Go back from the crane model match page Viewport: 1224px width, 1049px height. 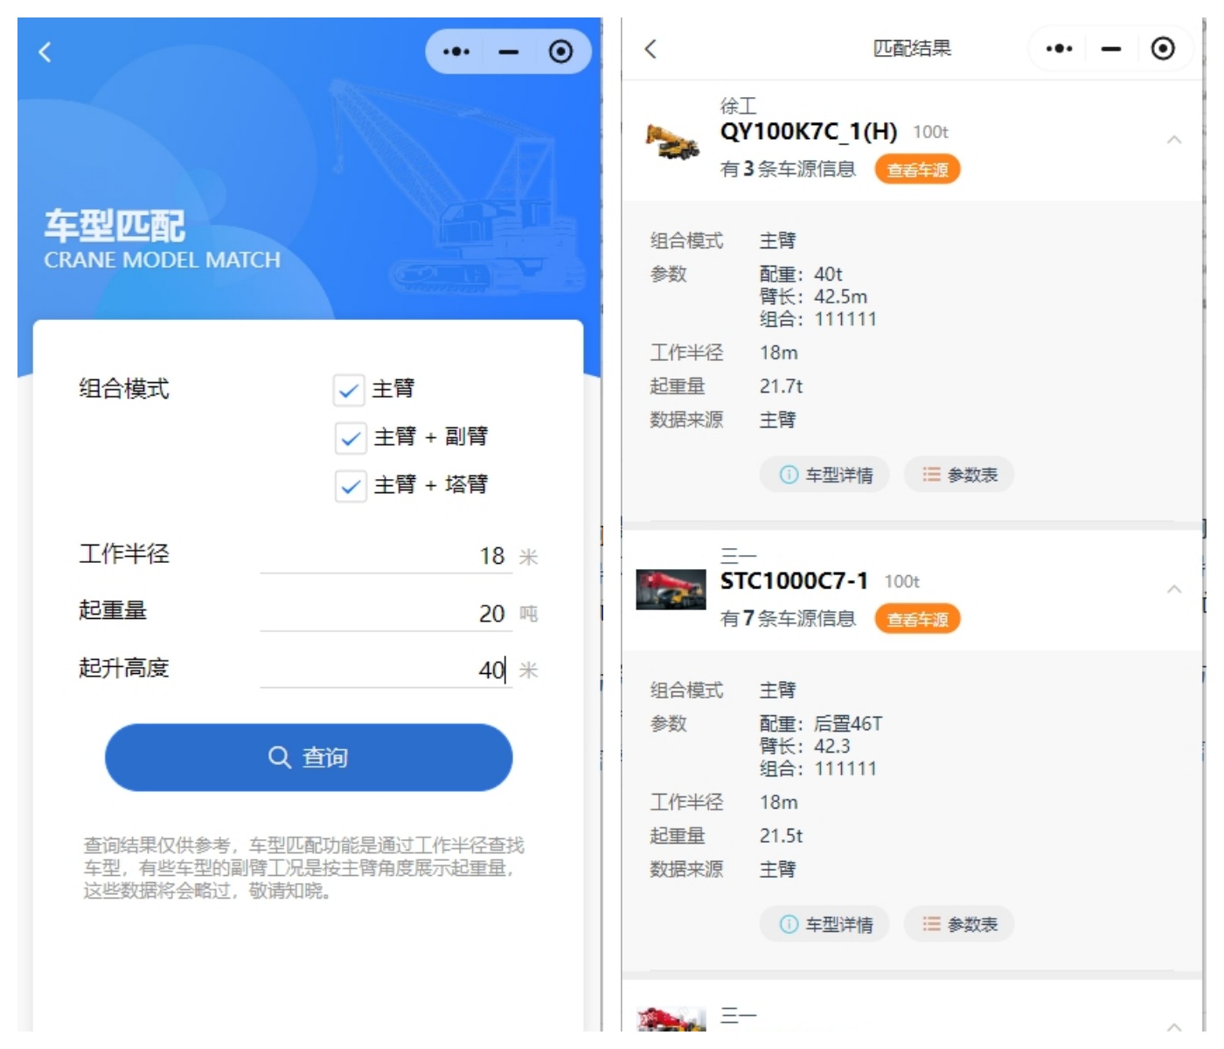click(45, 52)
